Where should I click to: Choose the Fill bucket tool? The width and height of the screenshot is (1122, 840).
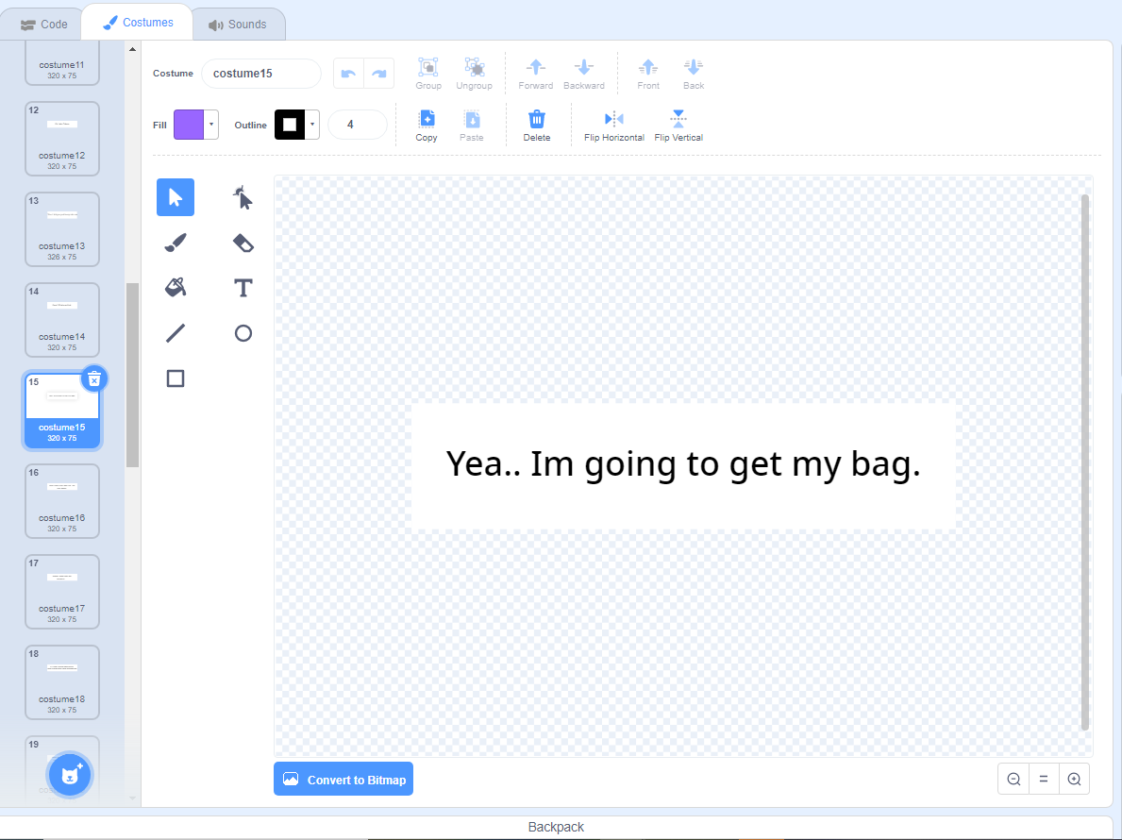(x=175, y=288)
